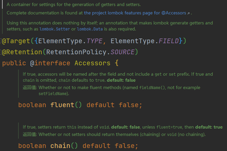Click the external link arrow icon
This screenshot has height=151, width=227.
point(188,13)
